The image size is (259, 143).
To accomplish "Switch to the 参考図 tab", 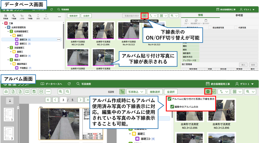I will click(x=239, y=15).
